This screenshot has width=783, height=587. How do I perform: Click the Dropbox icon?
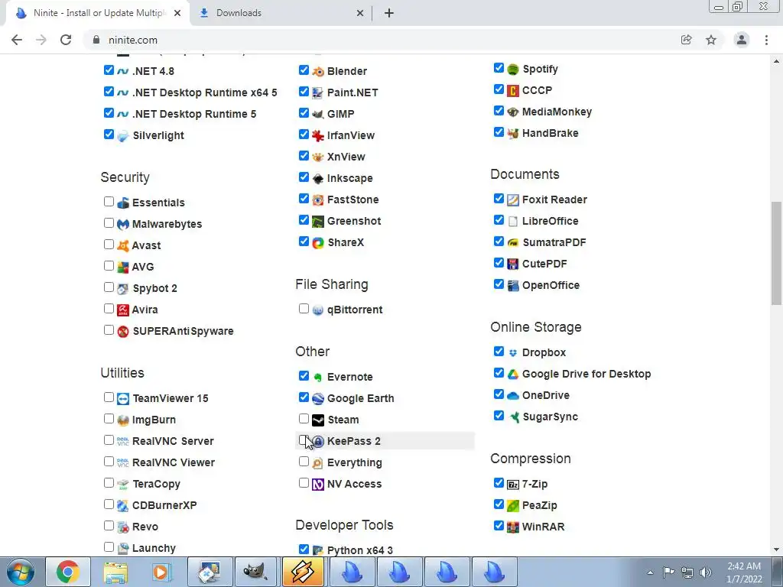click(x=513, y=353)
